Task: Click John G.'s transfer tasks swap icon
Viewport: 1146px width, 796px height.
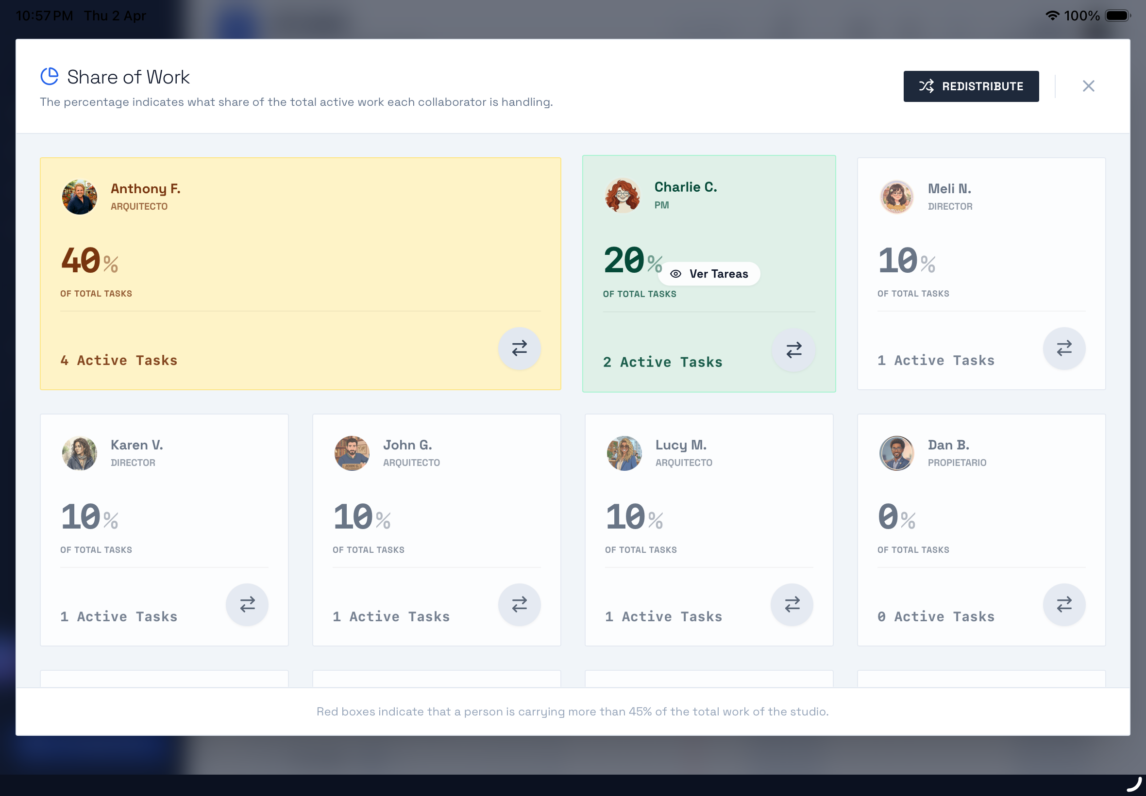Action: click(520, 604)
